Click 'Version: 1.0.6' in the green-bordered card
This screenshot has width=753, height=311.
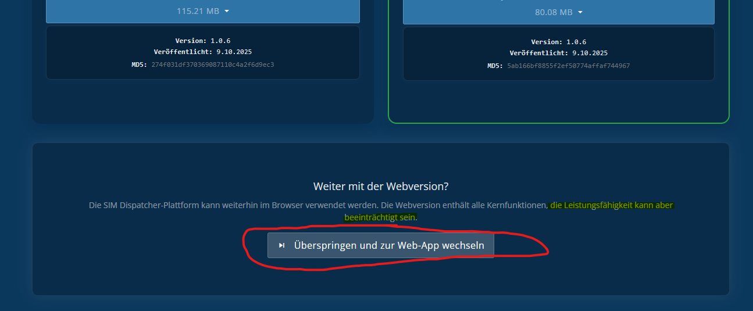tap(558, 42)
